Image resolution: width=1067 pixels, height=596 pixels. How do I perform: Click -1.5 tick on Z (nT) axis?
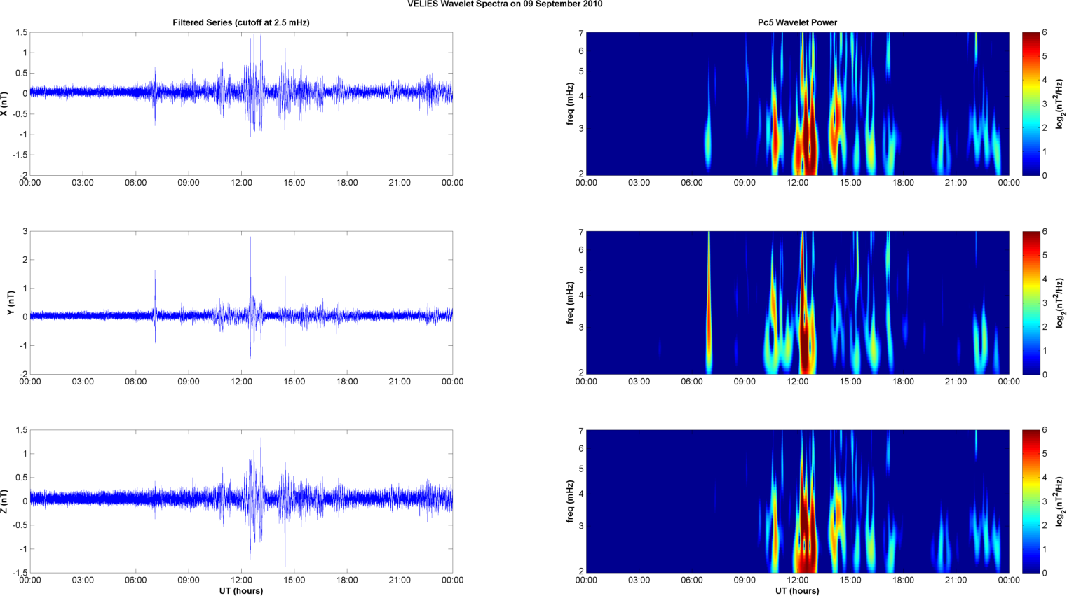click(20, 573)
